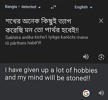Listen to the Bangla source pronunciation
108x100 pixels.
86,57
